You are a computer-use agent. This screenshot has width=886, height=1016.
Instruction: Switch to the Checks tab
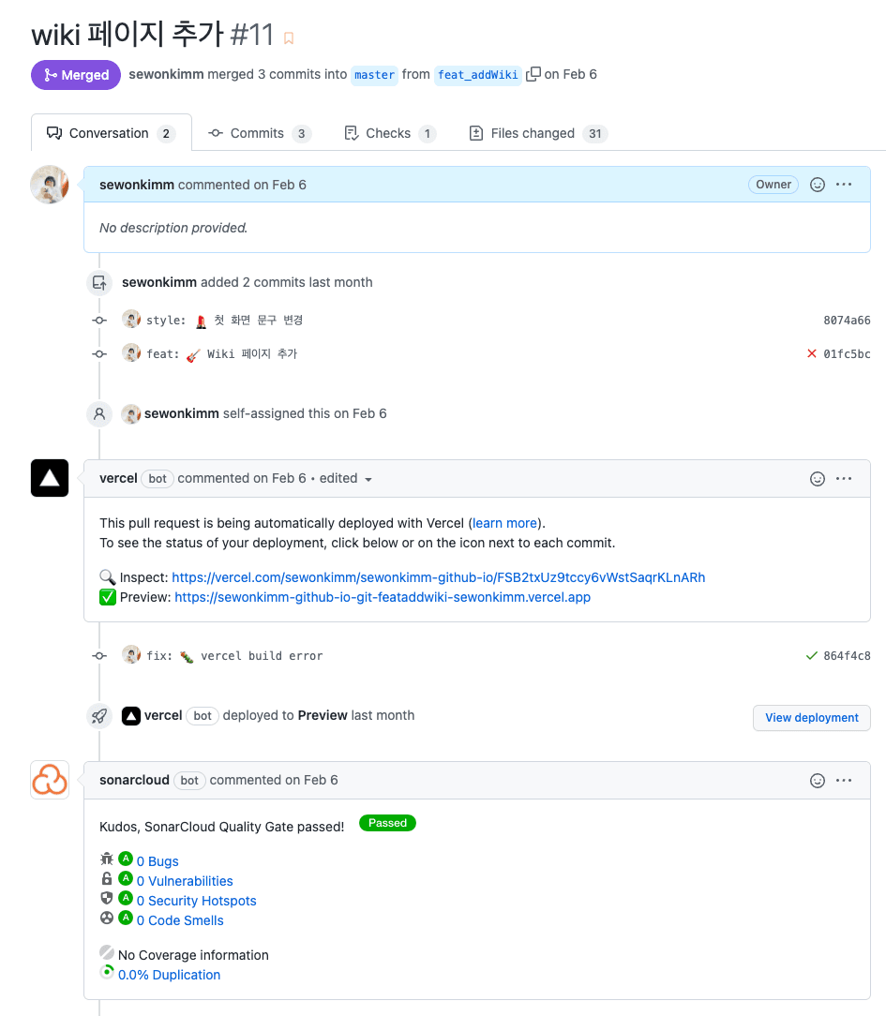(x=389, y=133)
